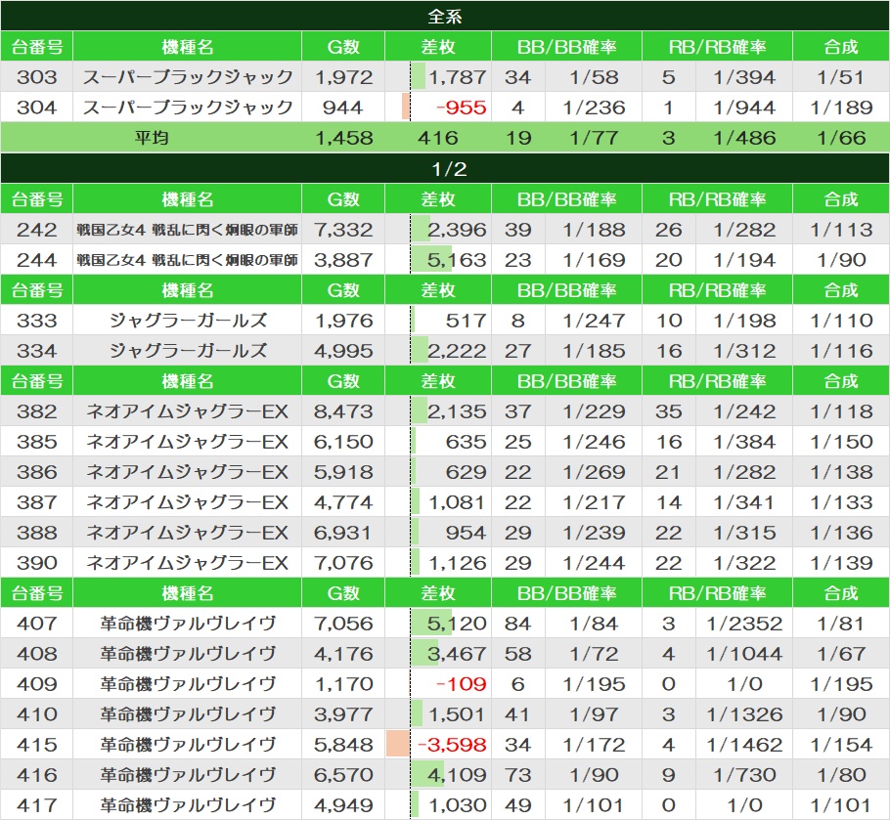The image size is (890, 820).
Task: Click RB rate 1/2352
Action: point(744,624)
